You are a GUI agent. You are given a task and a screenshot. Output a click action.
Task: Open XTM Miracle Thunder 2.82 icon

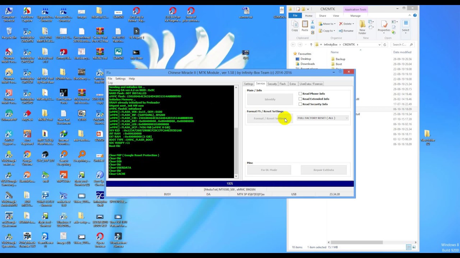coord(27,240)
